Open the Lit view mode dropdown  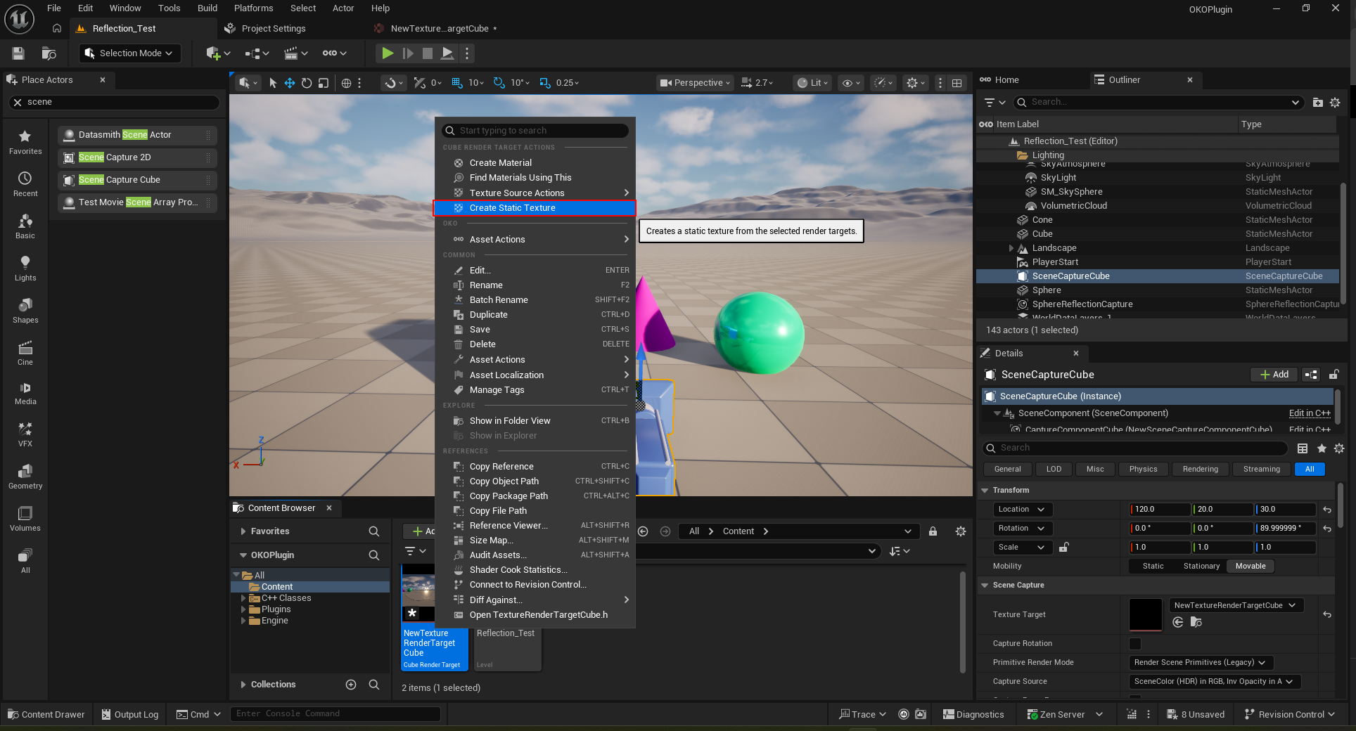click(812, 83)
